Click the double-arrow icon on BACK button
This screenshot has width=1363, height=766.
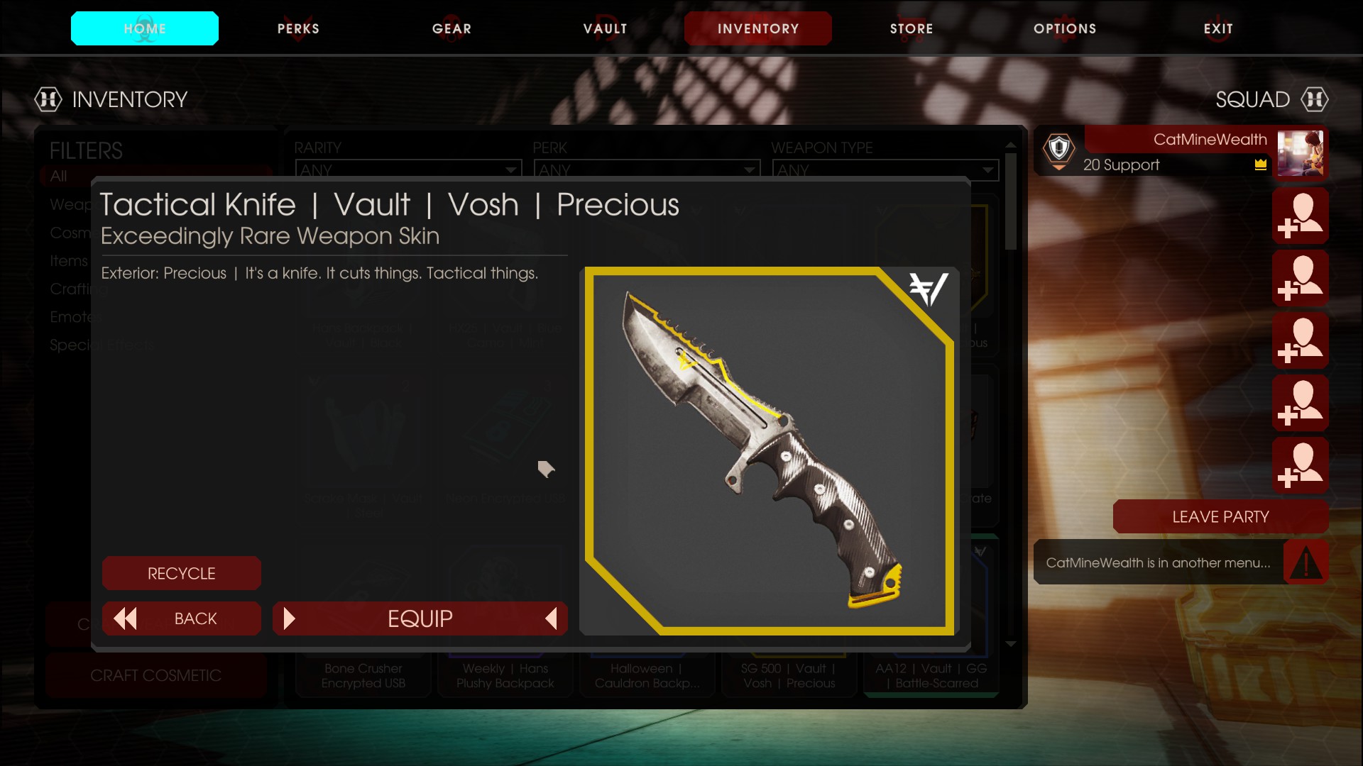click(x=125, y=618)
